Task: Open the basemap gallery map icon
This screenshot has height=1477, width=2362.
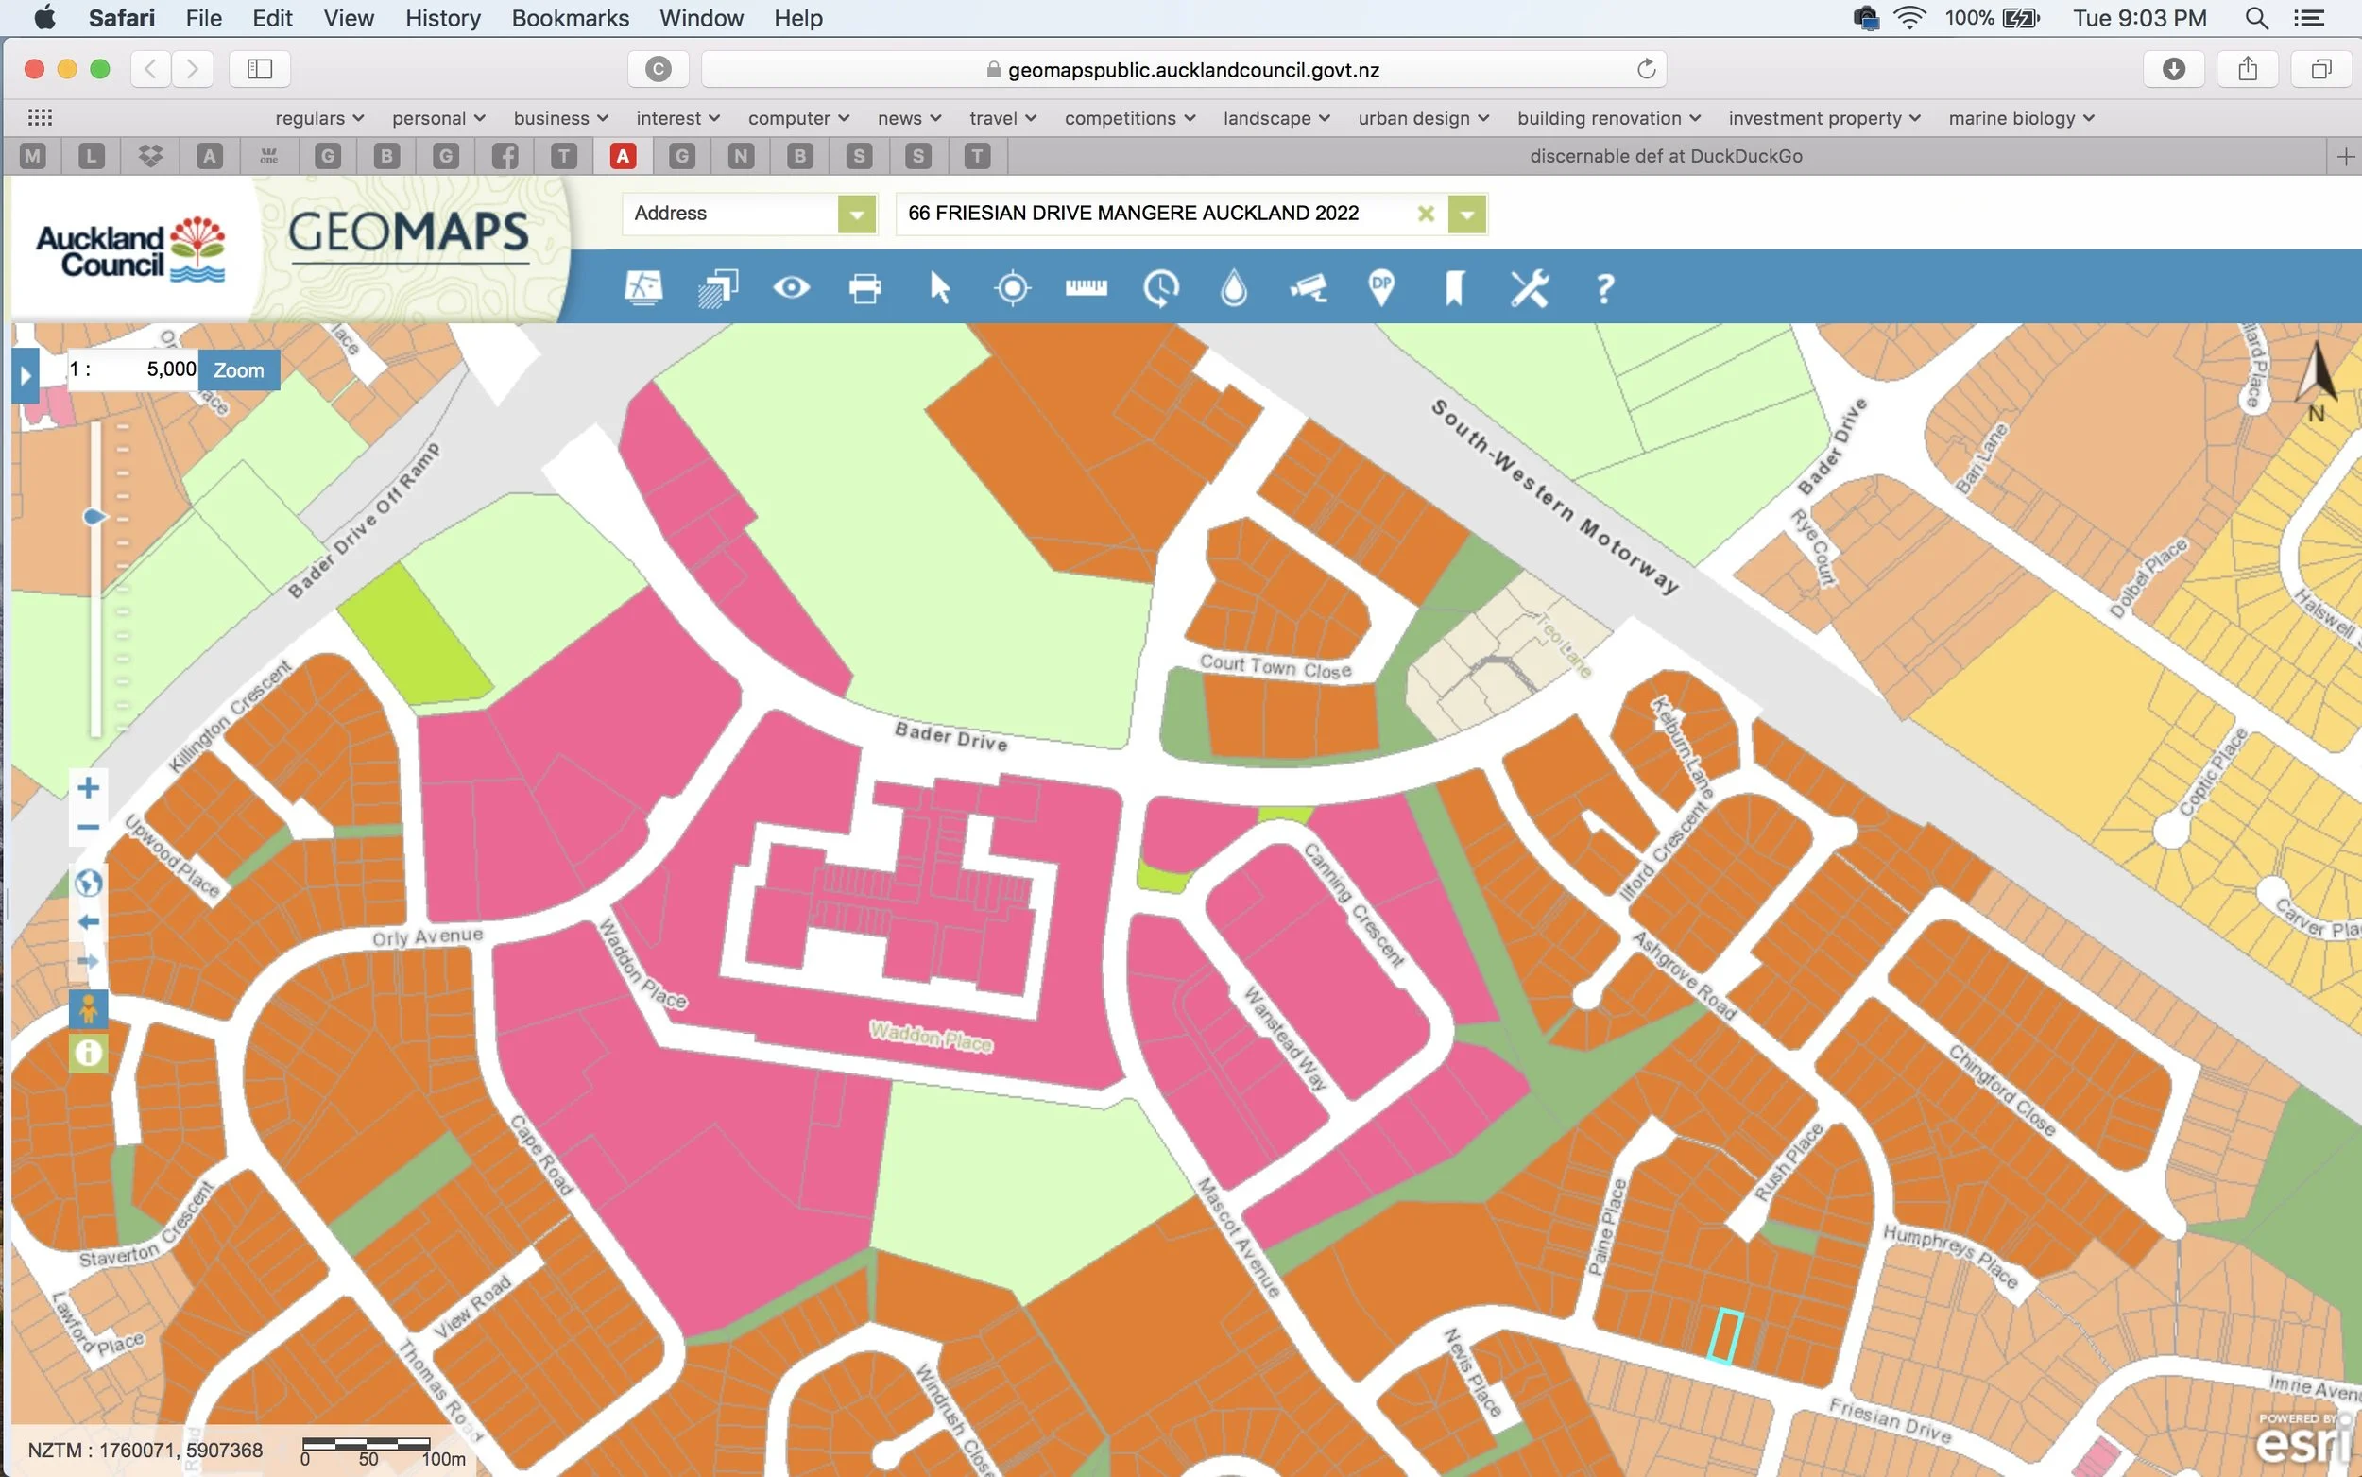Action: coord(642,288)
